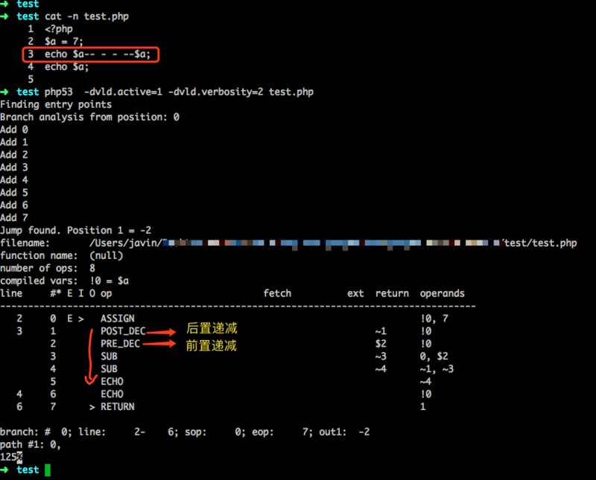596x480 pixels.
Task: Select the 'Add 7' output line
Action: click(x=14, y=217)
